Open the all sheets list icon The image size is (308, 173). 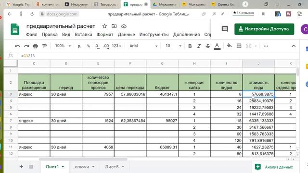(x=31, y=167)
